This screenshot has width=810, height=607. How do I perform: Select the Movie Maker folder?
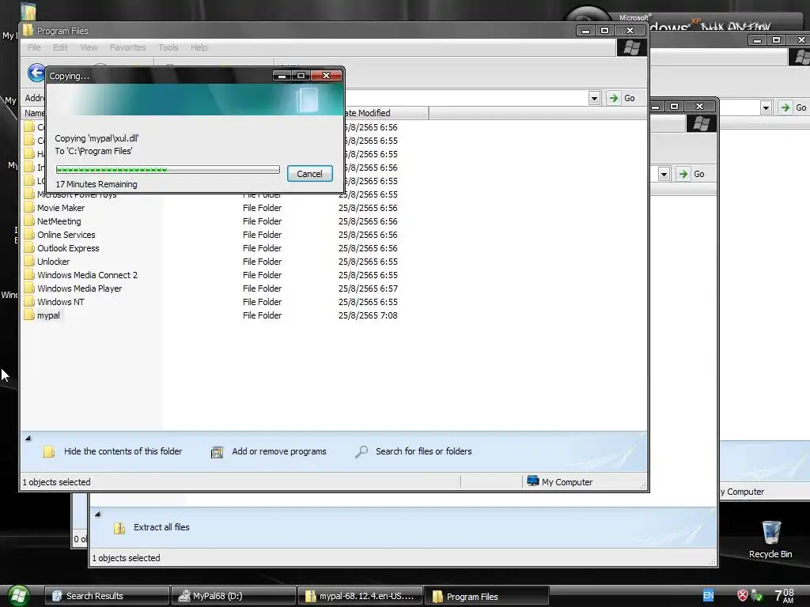61,208
